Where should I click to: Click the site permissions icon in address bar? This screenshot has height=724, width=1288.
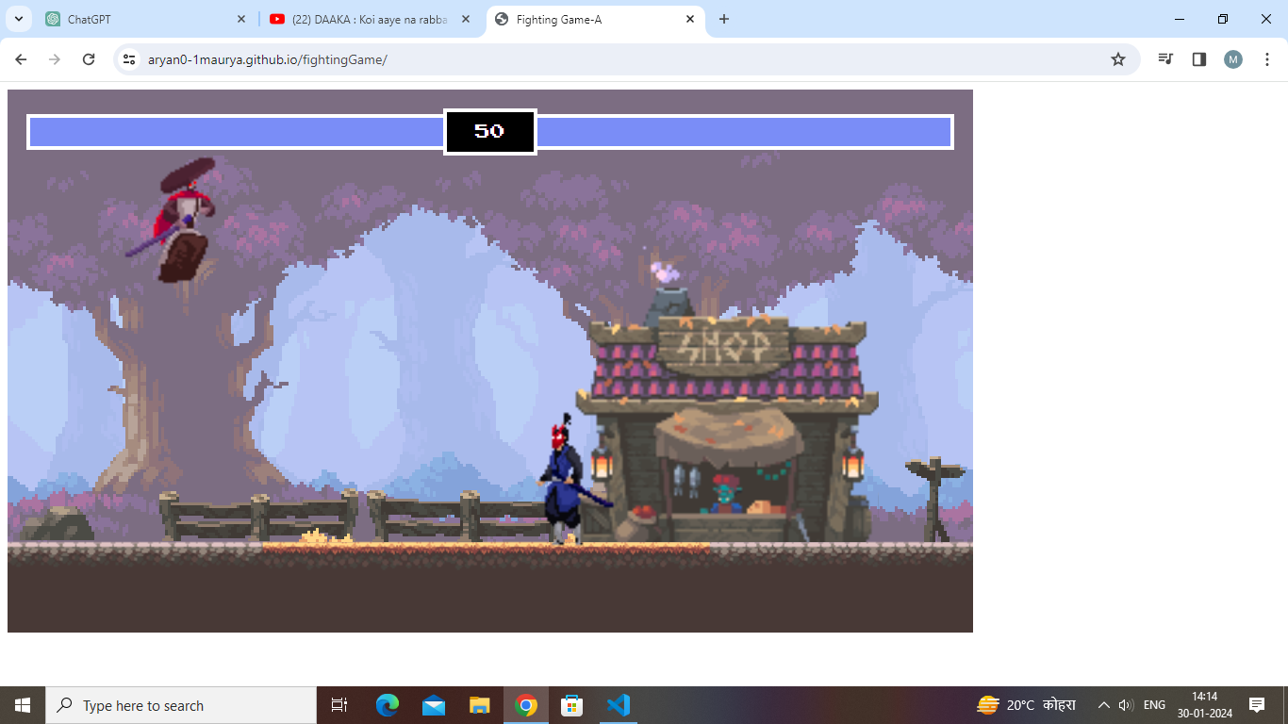[x=128, y=58]
